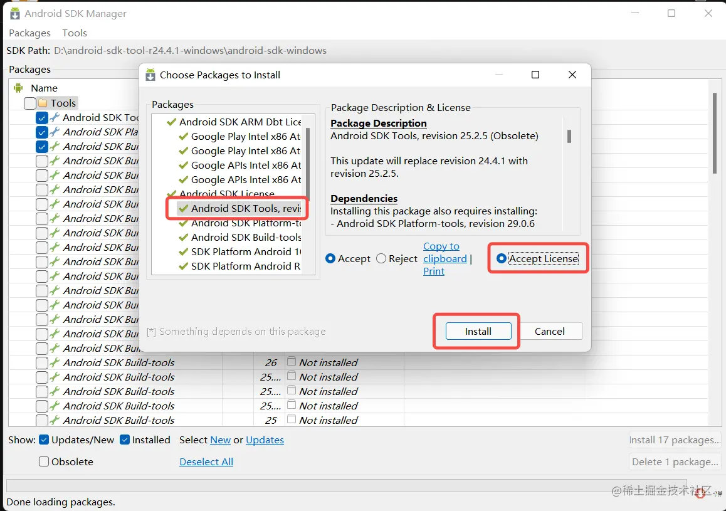Screen dimensions: 726x511
Task: Click the Package Description heading
Action: (x=378, y=123)
